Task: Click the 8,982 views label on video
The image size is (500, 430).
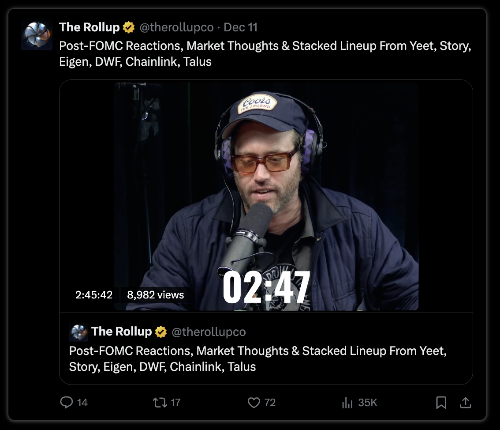Action: [156, 294]
